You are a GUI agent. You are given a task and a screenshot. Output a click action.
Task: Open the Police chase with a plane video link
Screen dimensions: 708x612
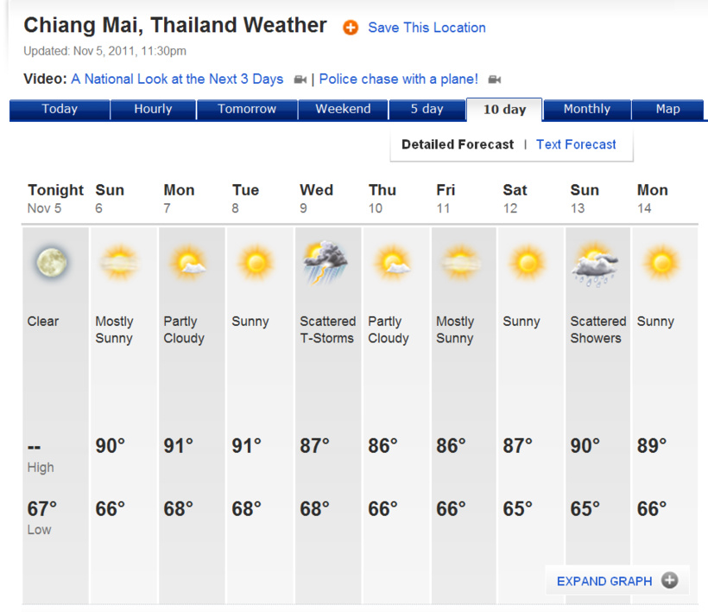click(x=398, y=80)
